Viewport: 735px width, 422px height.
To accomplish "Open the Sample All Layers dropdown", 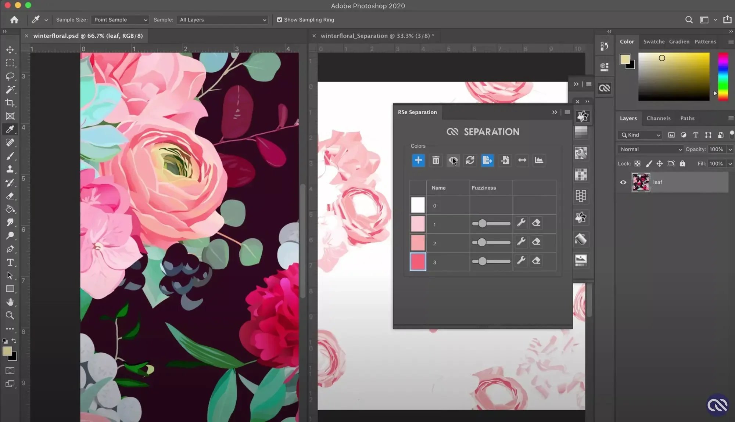I will pos(222,20).
